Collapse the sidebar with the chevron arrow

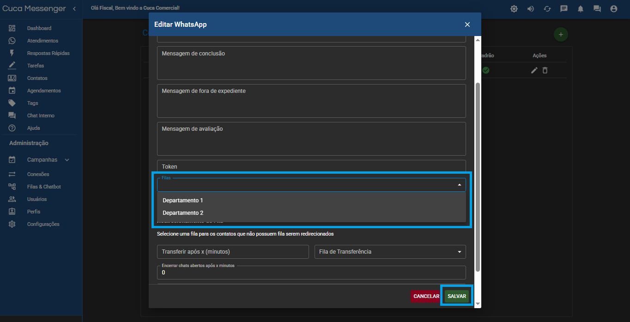[x=74, y=9]
